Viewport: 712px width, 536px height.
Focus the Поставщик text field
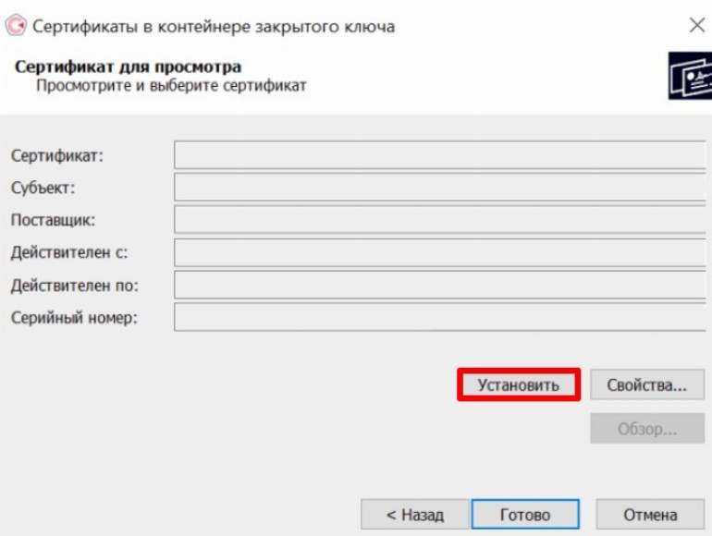pos(439,220)
